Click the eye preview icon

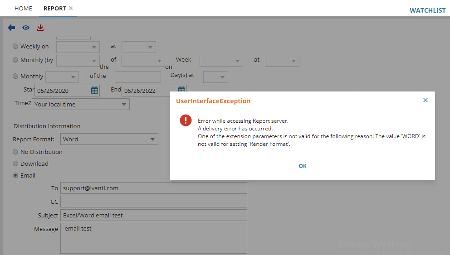26,28
